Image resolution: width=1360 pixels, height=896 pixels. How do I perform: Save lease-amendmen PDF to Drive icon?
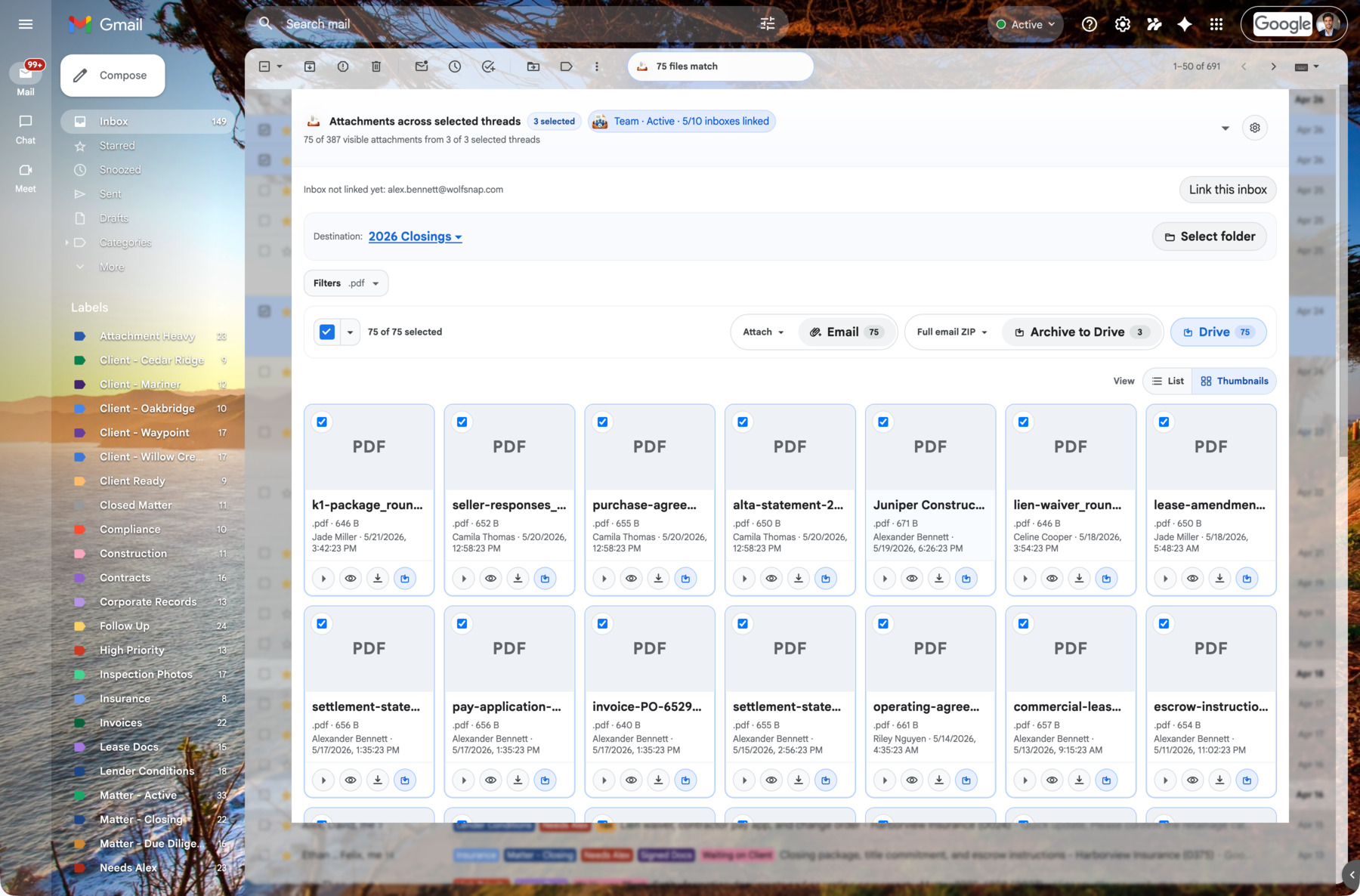tap(1247, 579)
